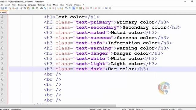Click Run Macro Multiple Times icon
Viewport: 196px width, 110px height.
pyautogui.click(x=106, y=8)
